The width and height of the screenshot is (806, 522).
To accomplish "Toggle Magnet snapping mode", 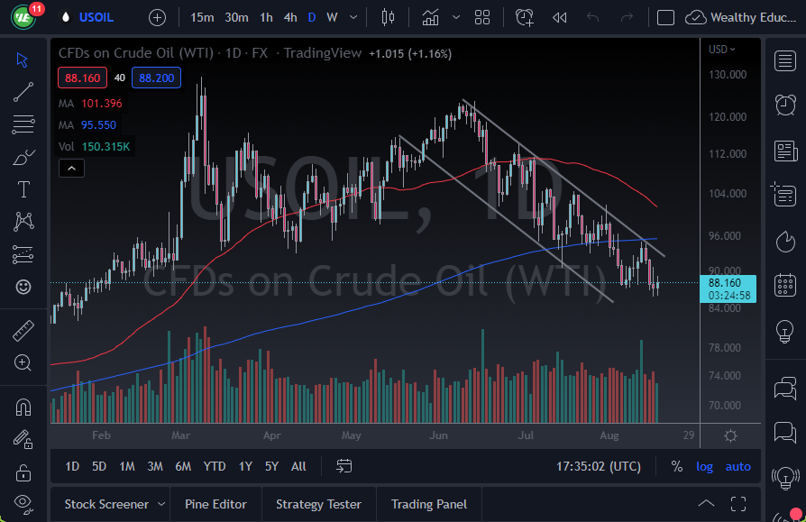I will click(x=23, y=407).
